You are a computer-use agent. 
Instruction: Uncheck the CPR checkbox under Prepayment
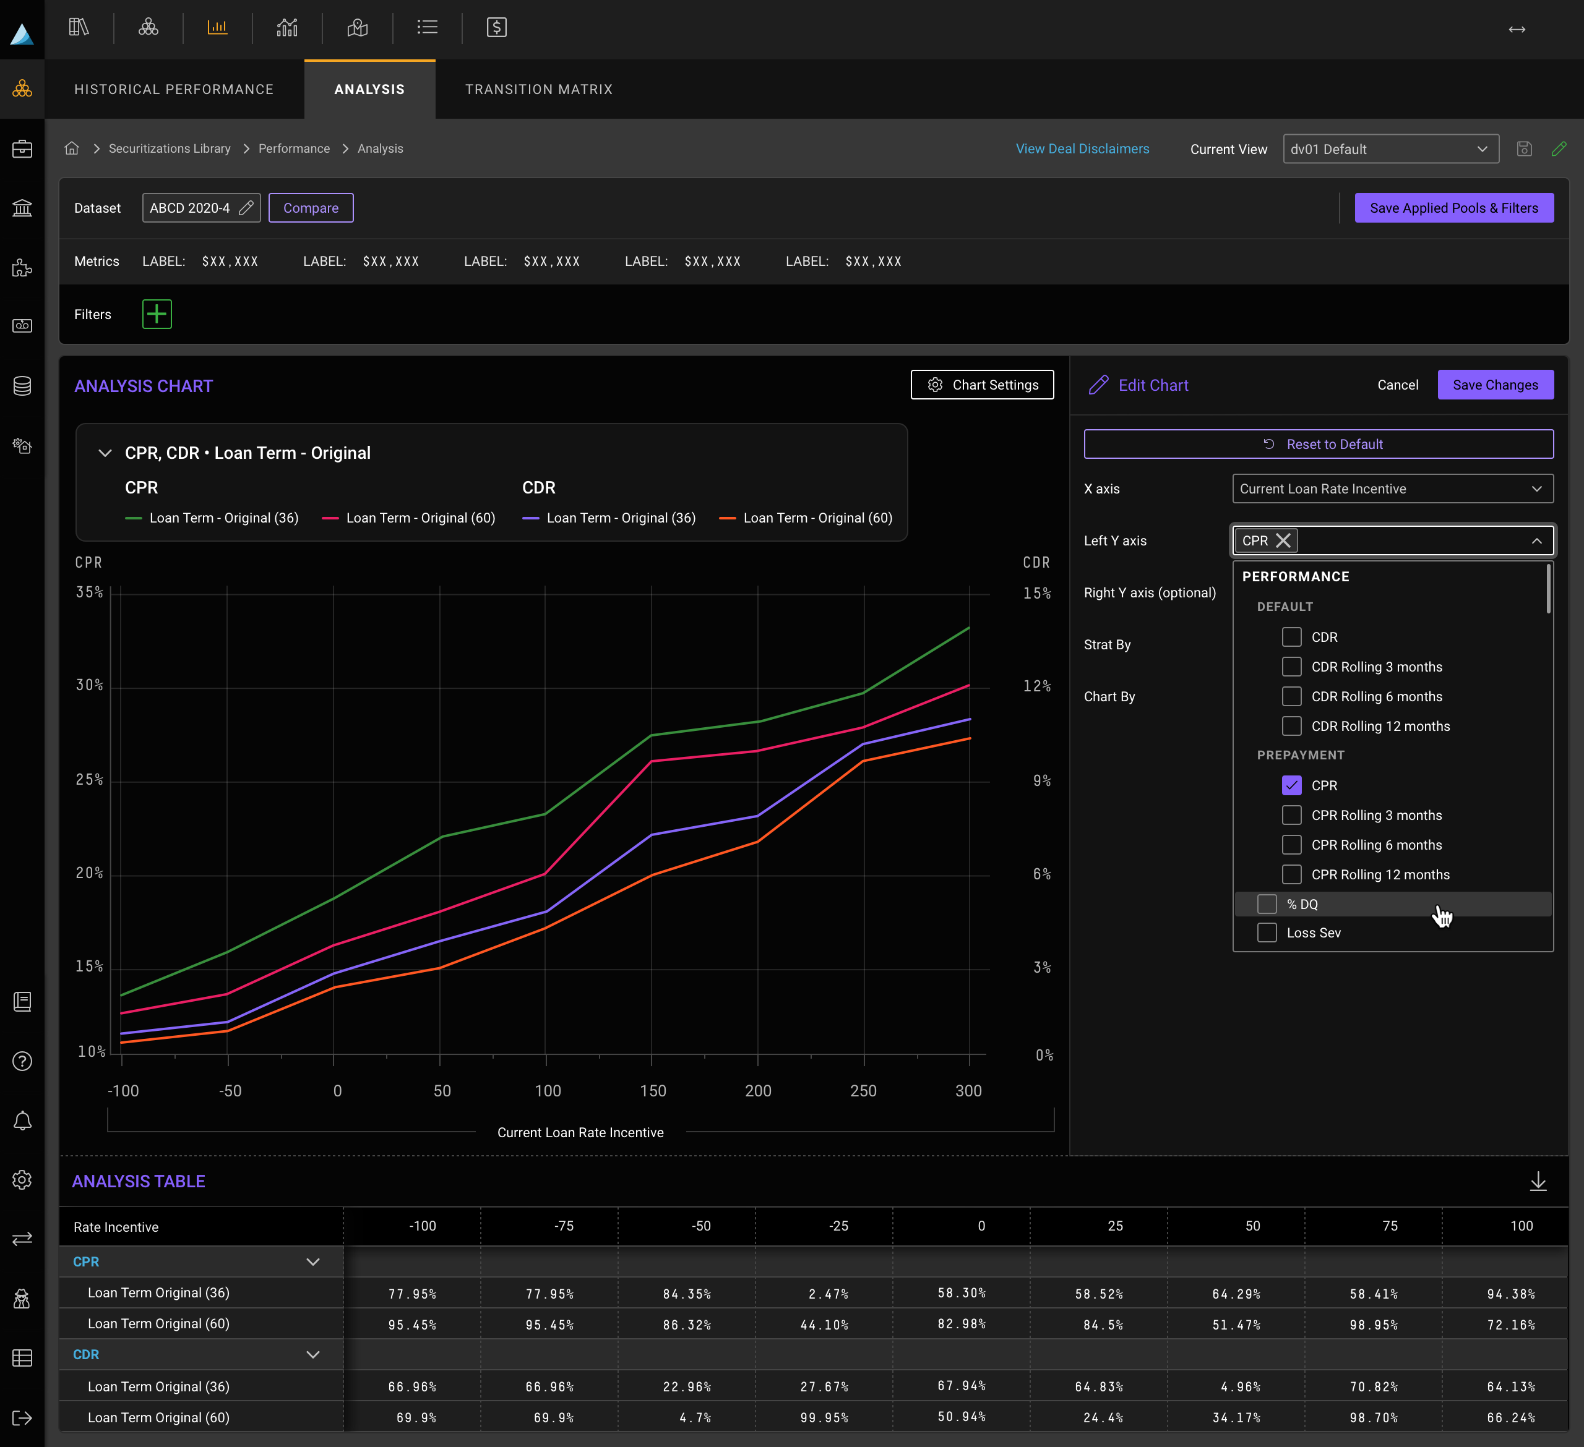pyautogui.click(x=1291, y=785)
